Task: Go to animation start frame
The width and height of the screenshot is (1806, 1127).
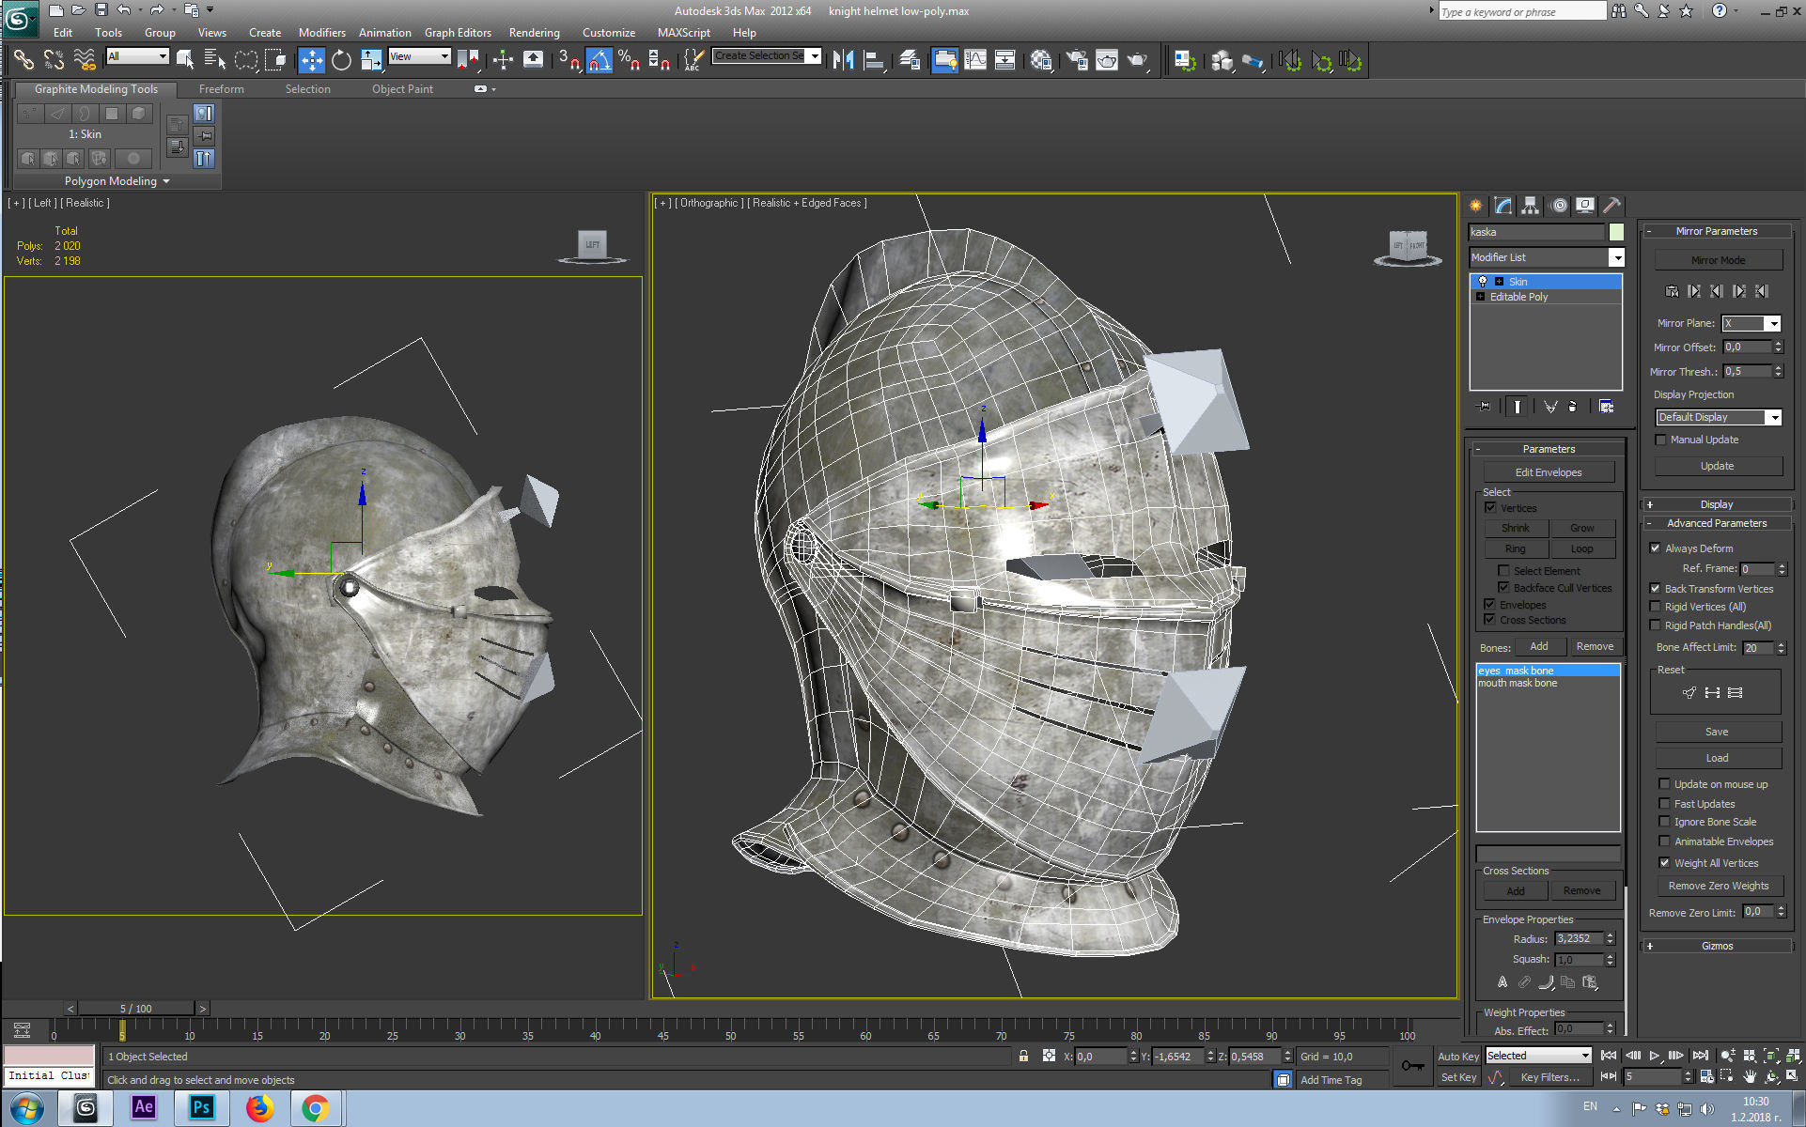Action: [1610, 1056]
